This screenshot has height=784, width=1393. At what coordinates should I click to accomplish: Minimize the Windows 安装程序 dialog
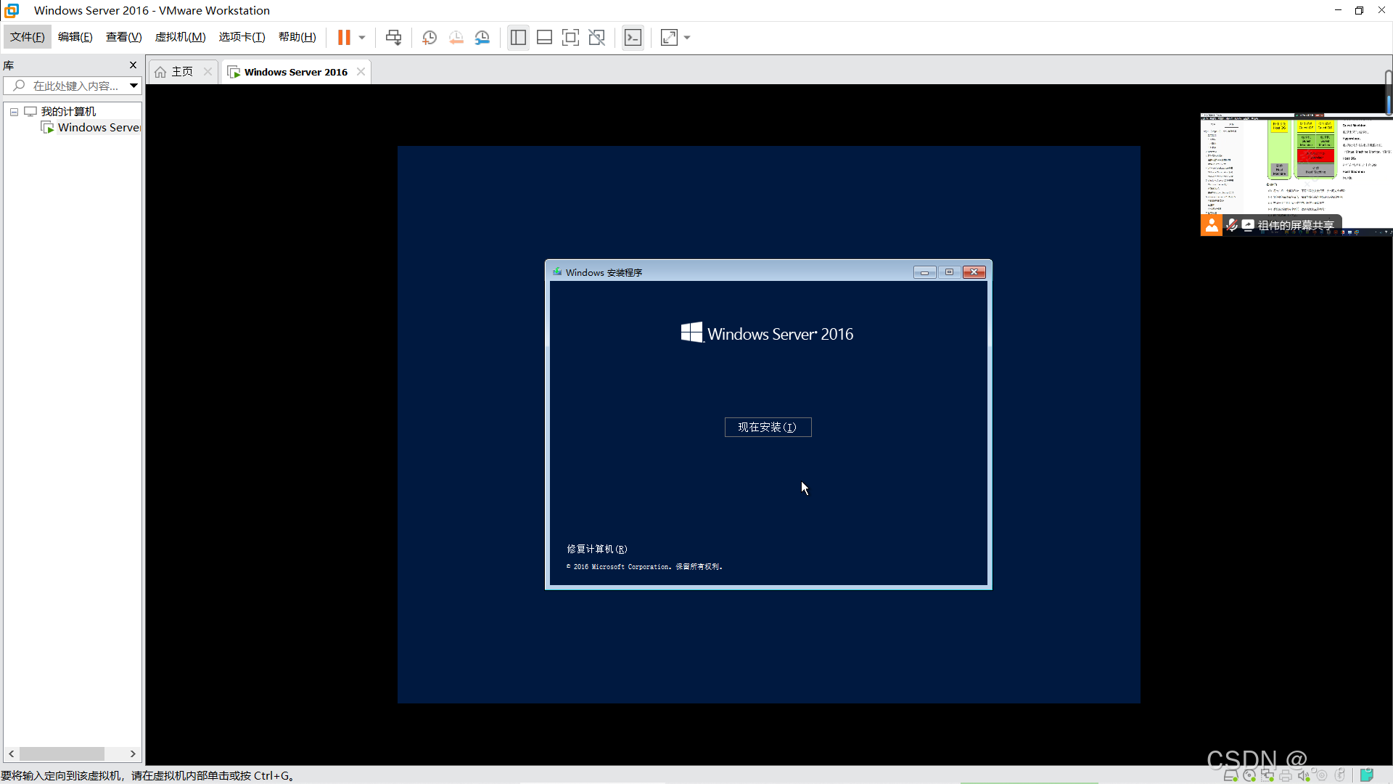coord(924,272)
